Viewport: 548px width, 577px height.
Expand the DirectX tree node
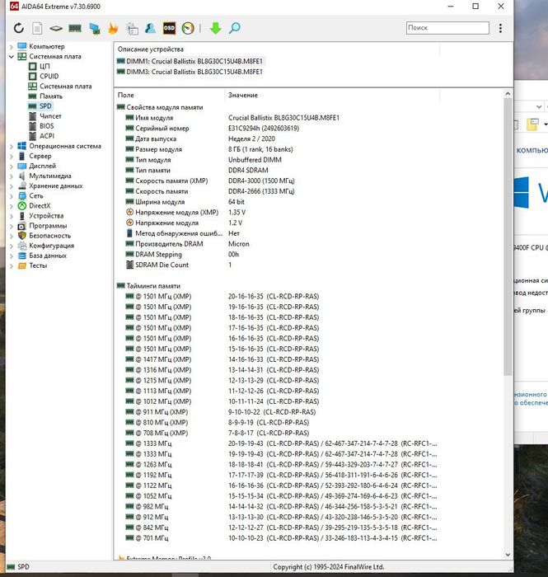[x=11, y=206]
